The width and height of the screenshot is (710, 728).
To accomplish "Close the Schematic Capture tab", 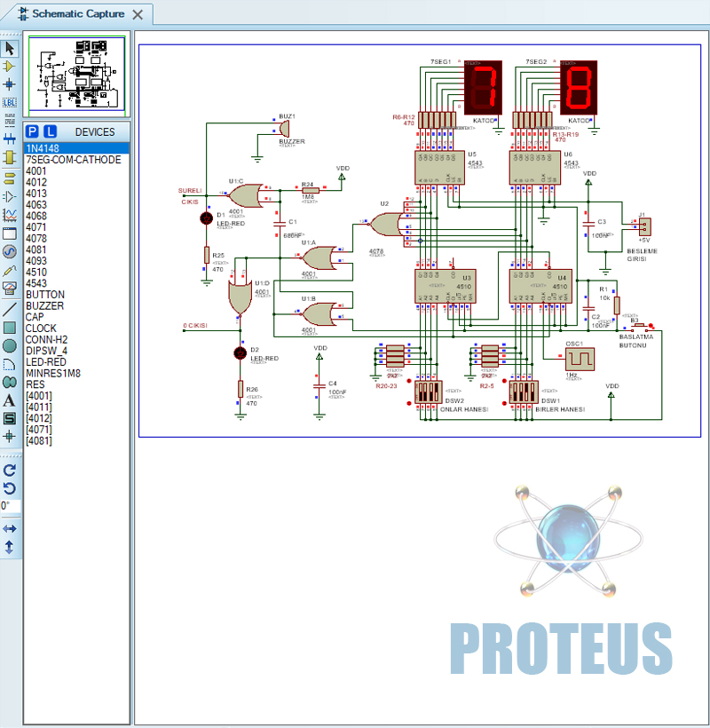I will pos(137,15).
